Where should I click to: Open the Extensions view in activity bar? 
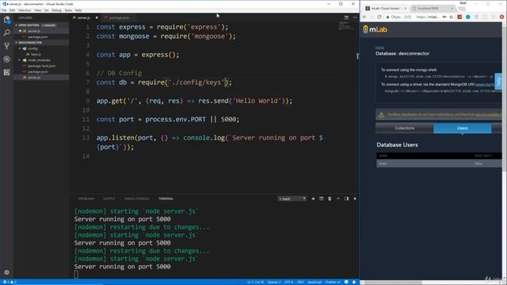[x=6, y=72]
